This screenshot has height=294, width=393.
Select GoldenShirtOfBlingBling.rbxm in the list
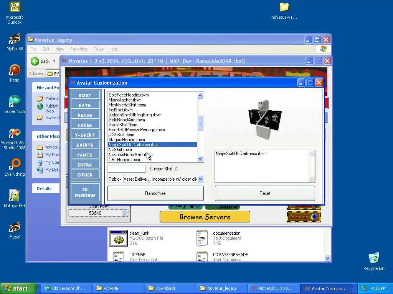pos(135,115)
